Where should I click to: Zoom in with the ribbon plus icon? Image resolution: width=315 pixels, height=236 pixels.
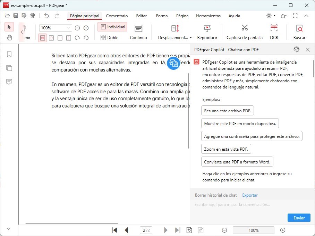pyautogui.click(x=86, y=28)
